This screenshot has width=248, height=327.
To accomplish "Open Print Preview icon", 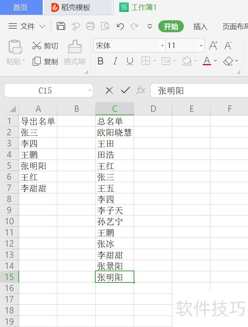I will point(105,26).
